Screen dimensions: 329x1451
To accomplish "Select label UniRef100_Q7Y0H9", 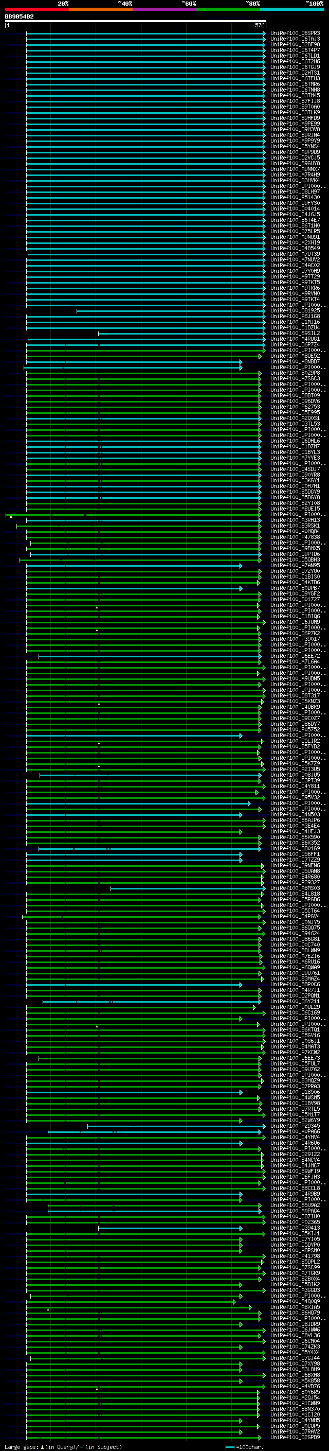I will (x=295, y=271).
